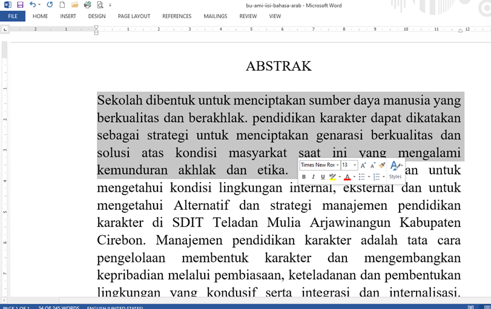Select the left indent square marker on ruler

point(96,33)
